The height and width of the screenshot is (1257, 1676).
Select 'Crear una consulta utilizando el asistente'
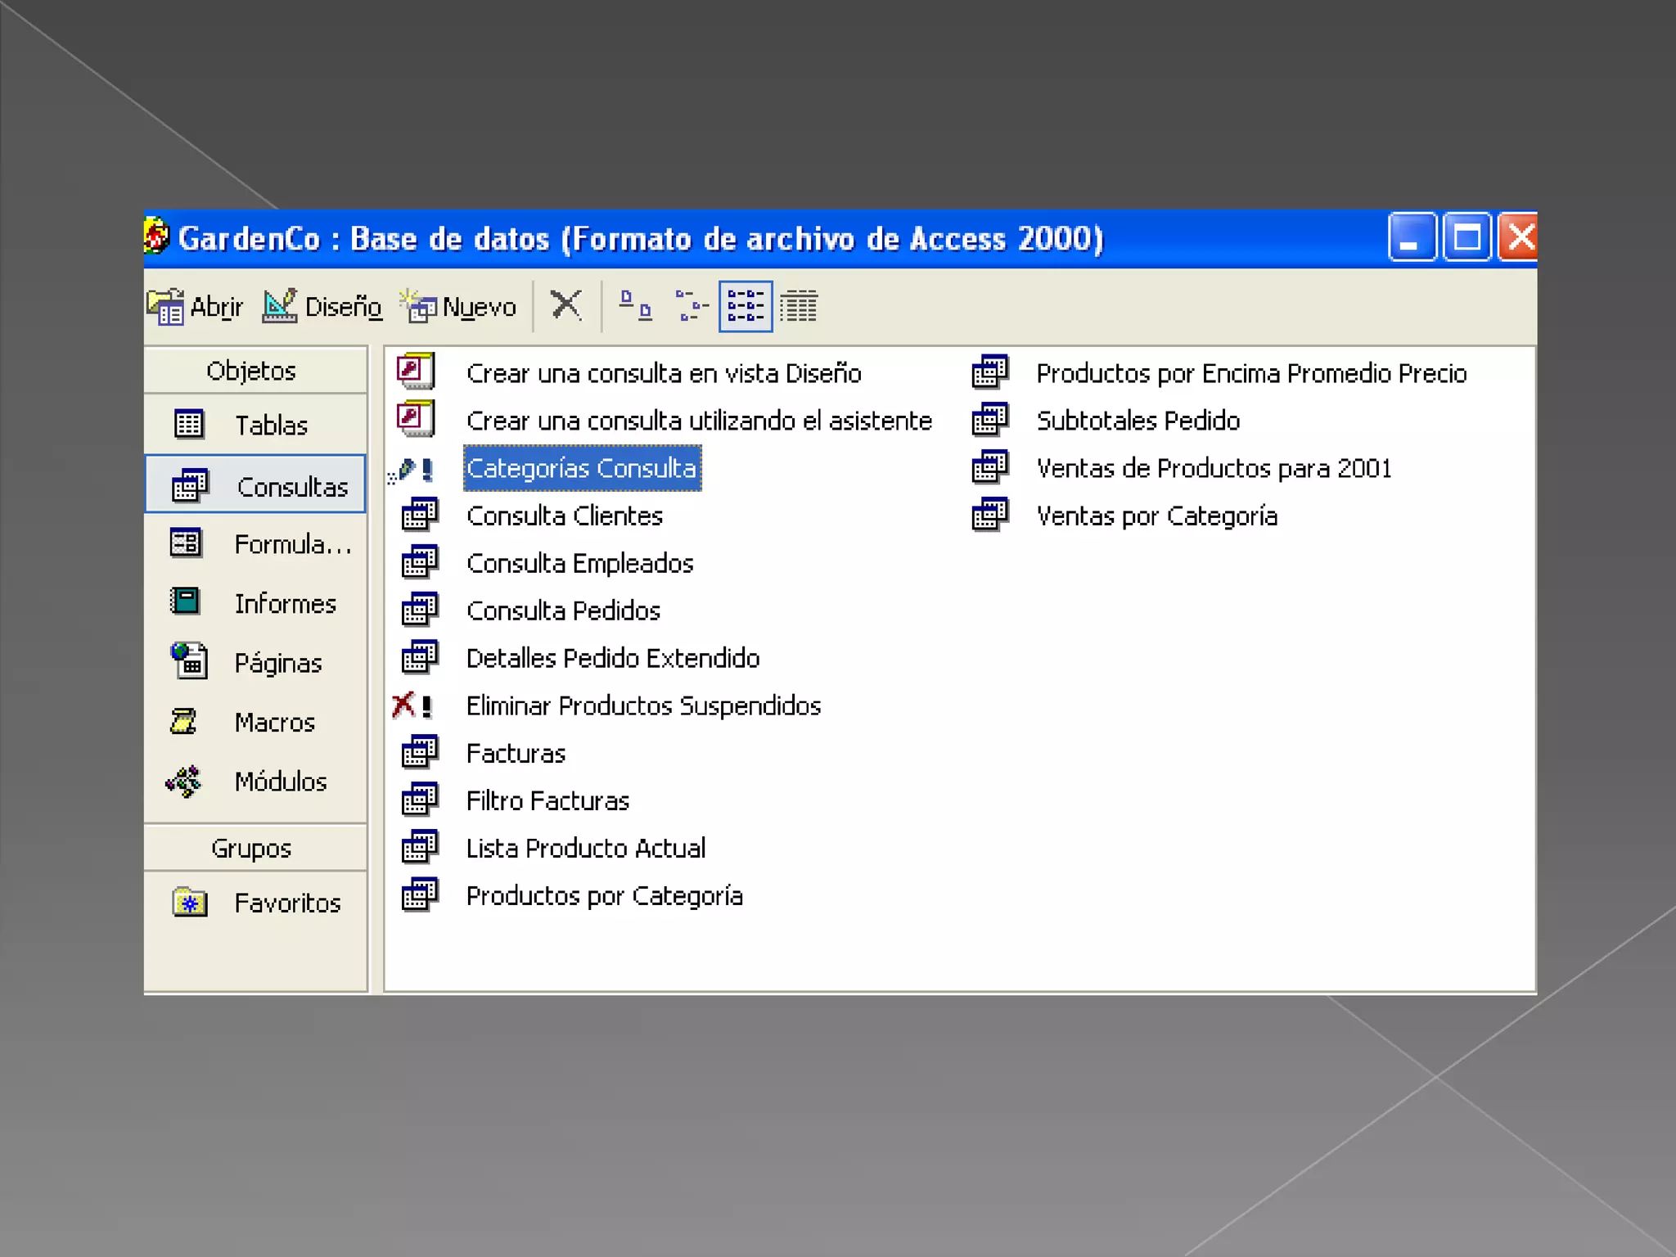click(x=699, y=421)
